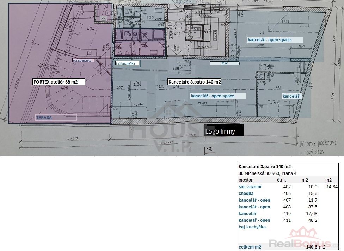Click the black 'Logo firmy' box
Image resolution: width=344 pixels, height=251 pixels.
(224, 131)
